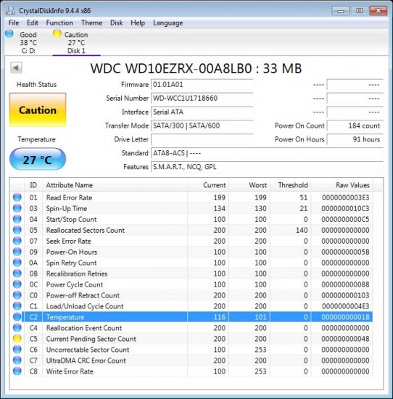Select the Caution Disk 1 tab
The width and height of the screenshot is (393, 399).
coord(76,42)
